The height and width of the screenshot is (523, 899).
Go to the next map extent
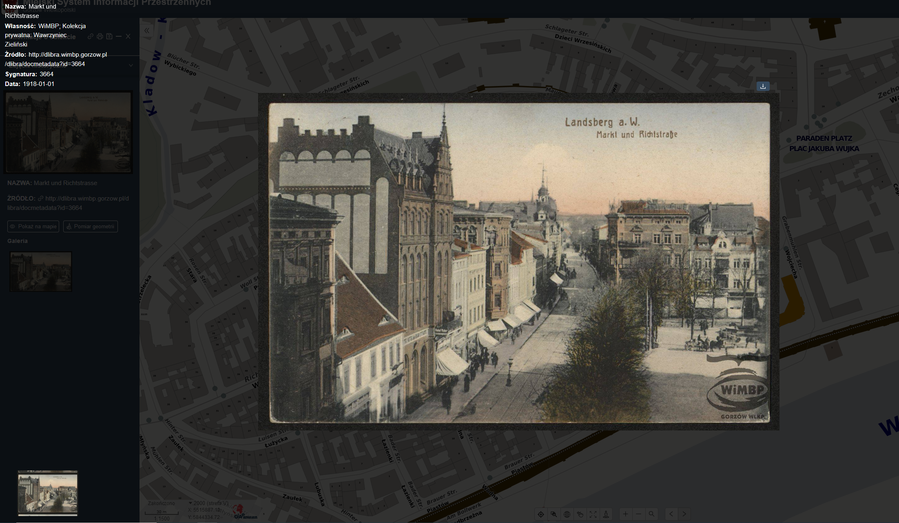point(684,514)
